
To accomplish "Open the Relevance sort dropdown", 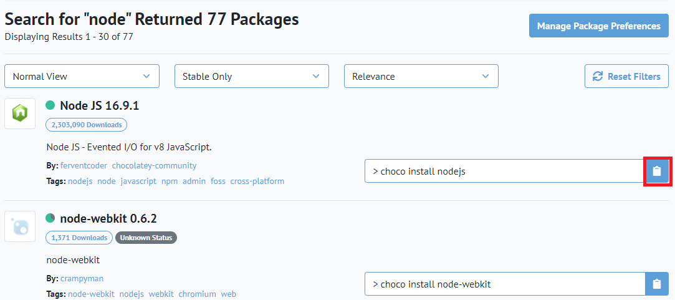I will 421,76.
